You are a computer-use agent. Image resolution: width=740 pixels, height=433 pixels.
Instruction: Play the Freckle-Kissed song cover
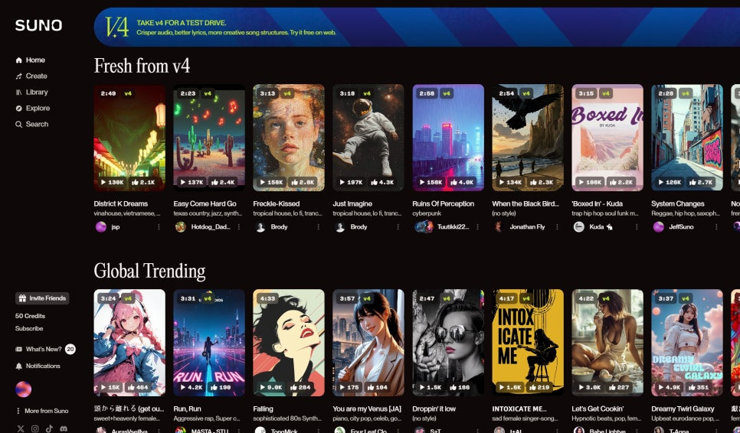[x=288, y=138]
